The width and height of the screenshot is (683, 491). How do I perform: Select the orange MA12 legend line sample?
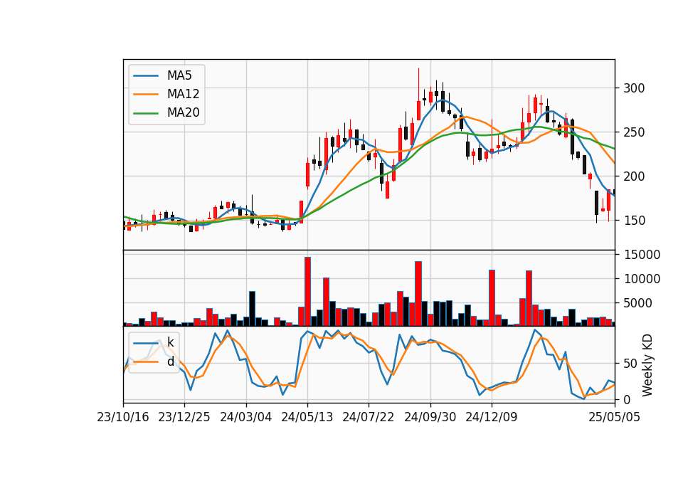[x=146, y=94]
